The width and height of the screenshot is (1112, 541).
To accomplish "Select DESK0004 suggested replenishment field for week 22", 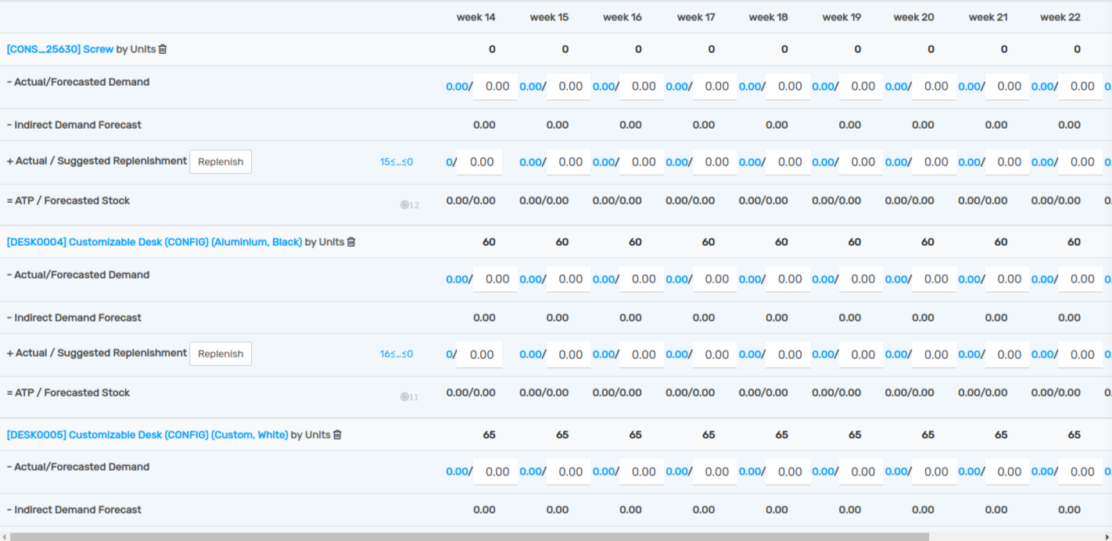I will click(x=1082, y=355).
